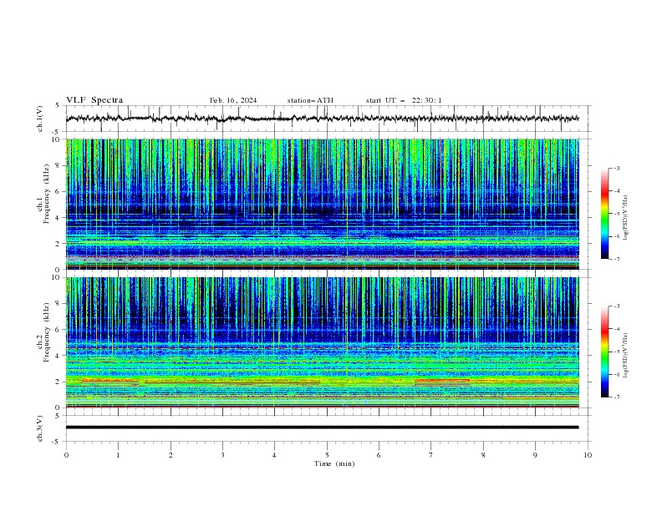Click the "3" tick on the time axis
662x511 pixels.
(x=222, y=455)
